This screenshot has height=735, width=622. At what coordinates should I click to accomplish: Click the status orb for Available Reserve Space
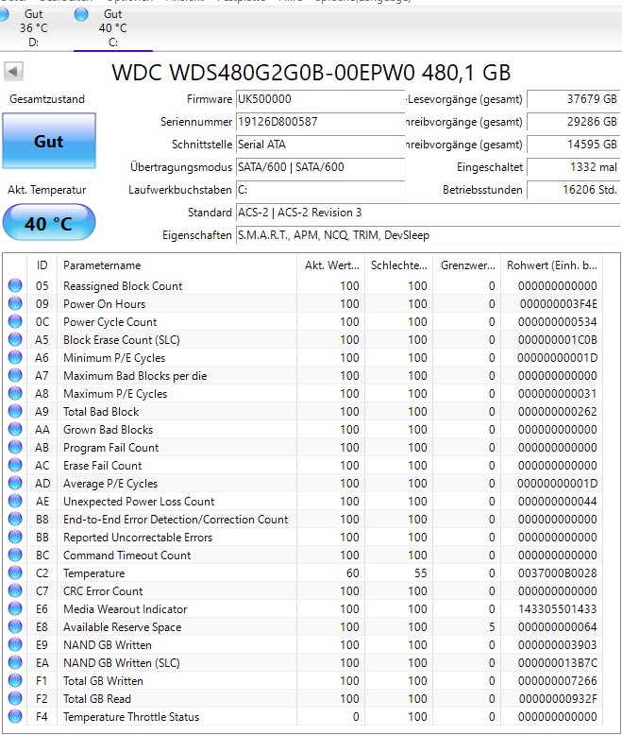coord(15,626)
